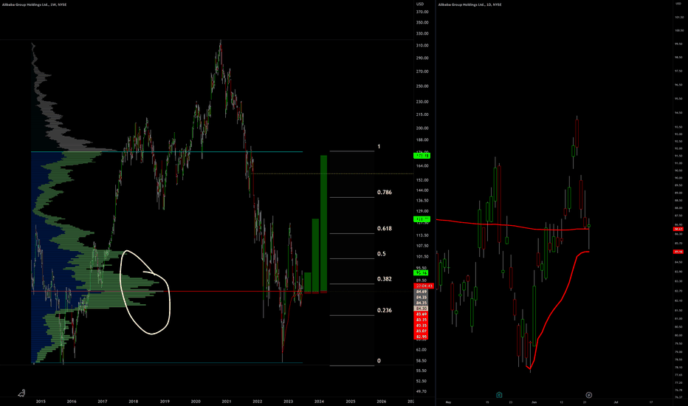Click the 113.50 price axis value
The image size is (688, 406).
(x=422, y=235)
